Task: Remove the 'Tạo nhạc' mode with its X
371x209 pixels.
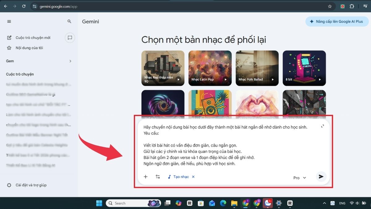Action: tap(193, 176)
